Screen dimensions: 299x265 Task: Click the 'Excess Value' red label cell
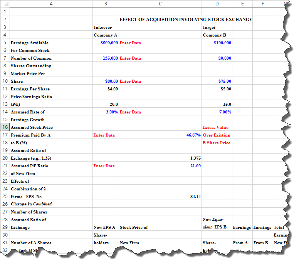[x=217, y=127]
